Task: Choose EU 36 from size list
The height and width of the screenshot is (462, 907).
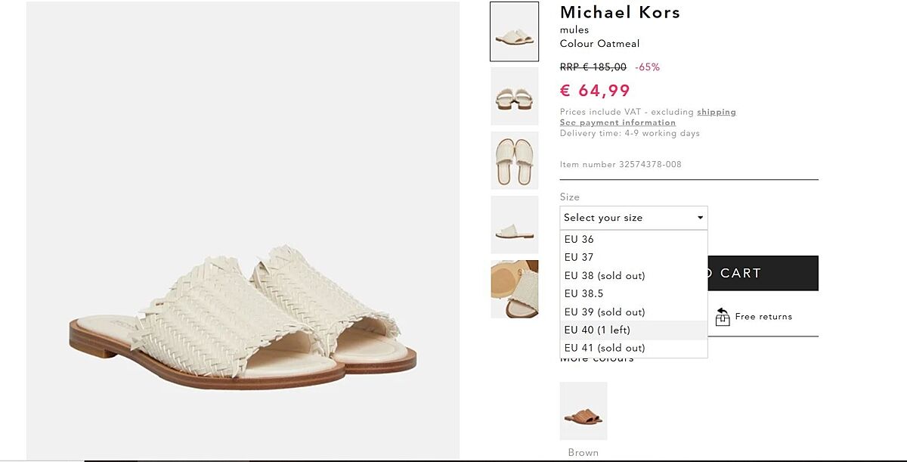Action: [x=580, y=240]
